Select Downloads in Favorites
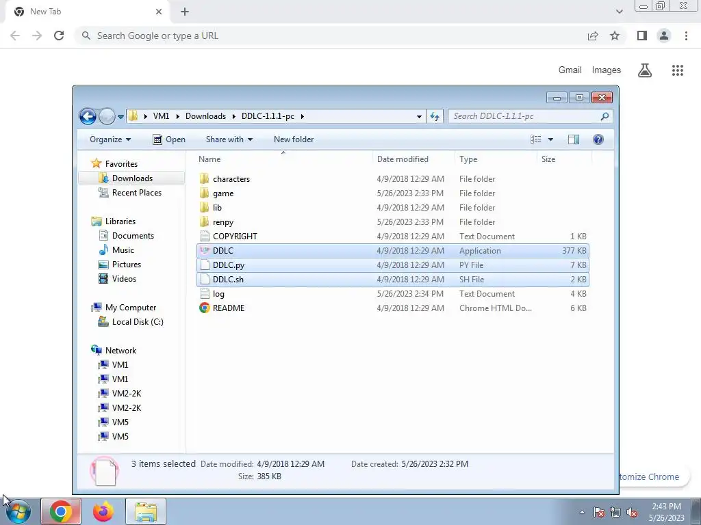 click(x=132, y=178)
